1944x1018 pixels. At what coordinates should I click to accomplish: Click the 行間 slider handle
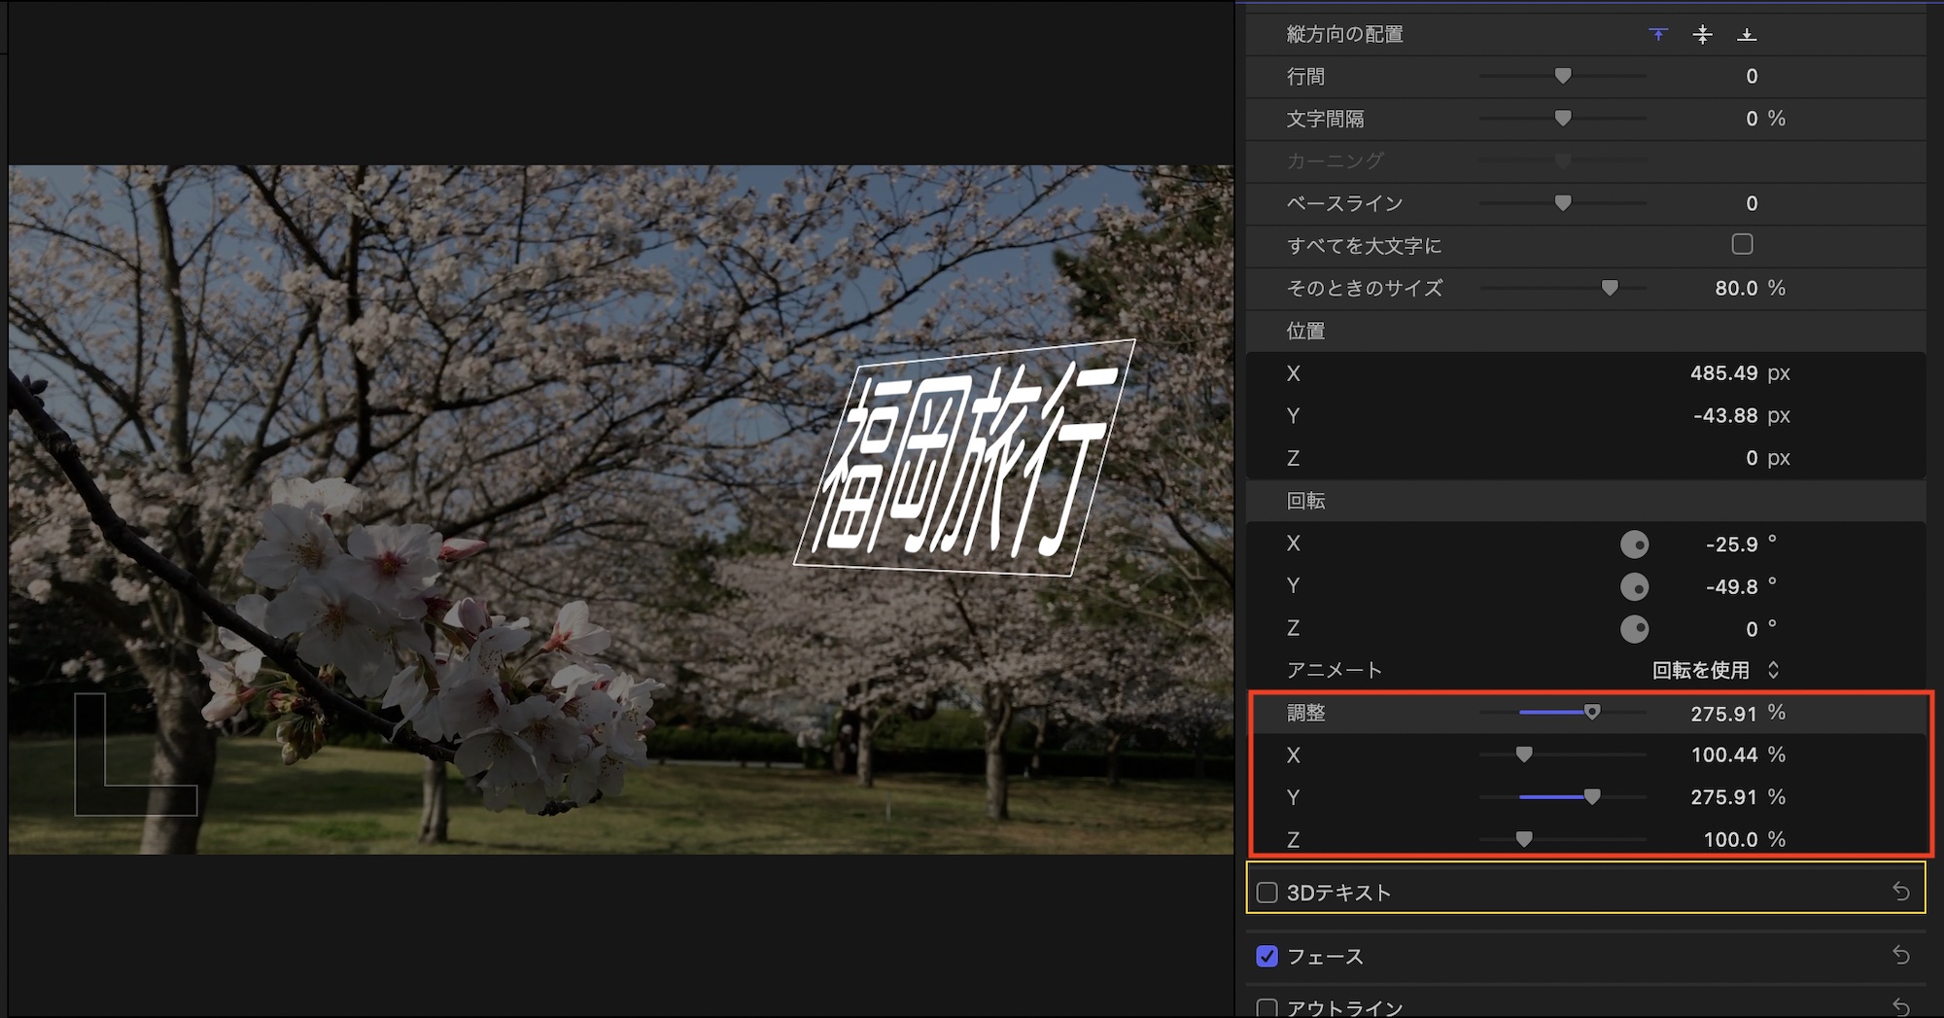[x=1563, y=76]
